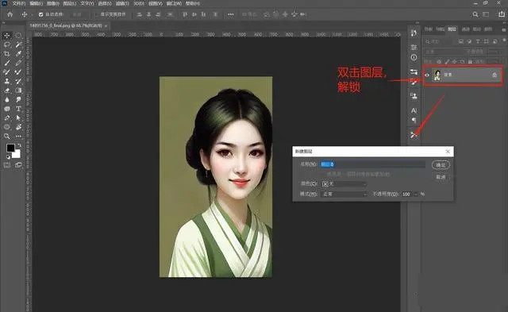Select the Path Selection arrow tool
This screenshot has width=508, height=312.
(18, 118)
